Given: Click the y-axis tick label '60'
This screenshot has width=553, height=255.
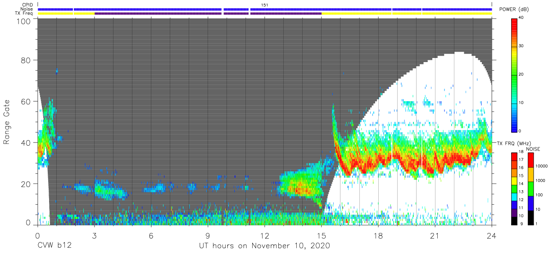Looking at the screenshot, I should [25, 101].
